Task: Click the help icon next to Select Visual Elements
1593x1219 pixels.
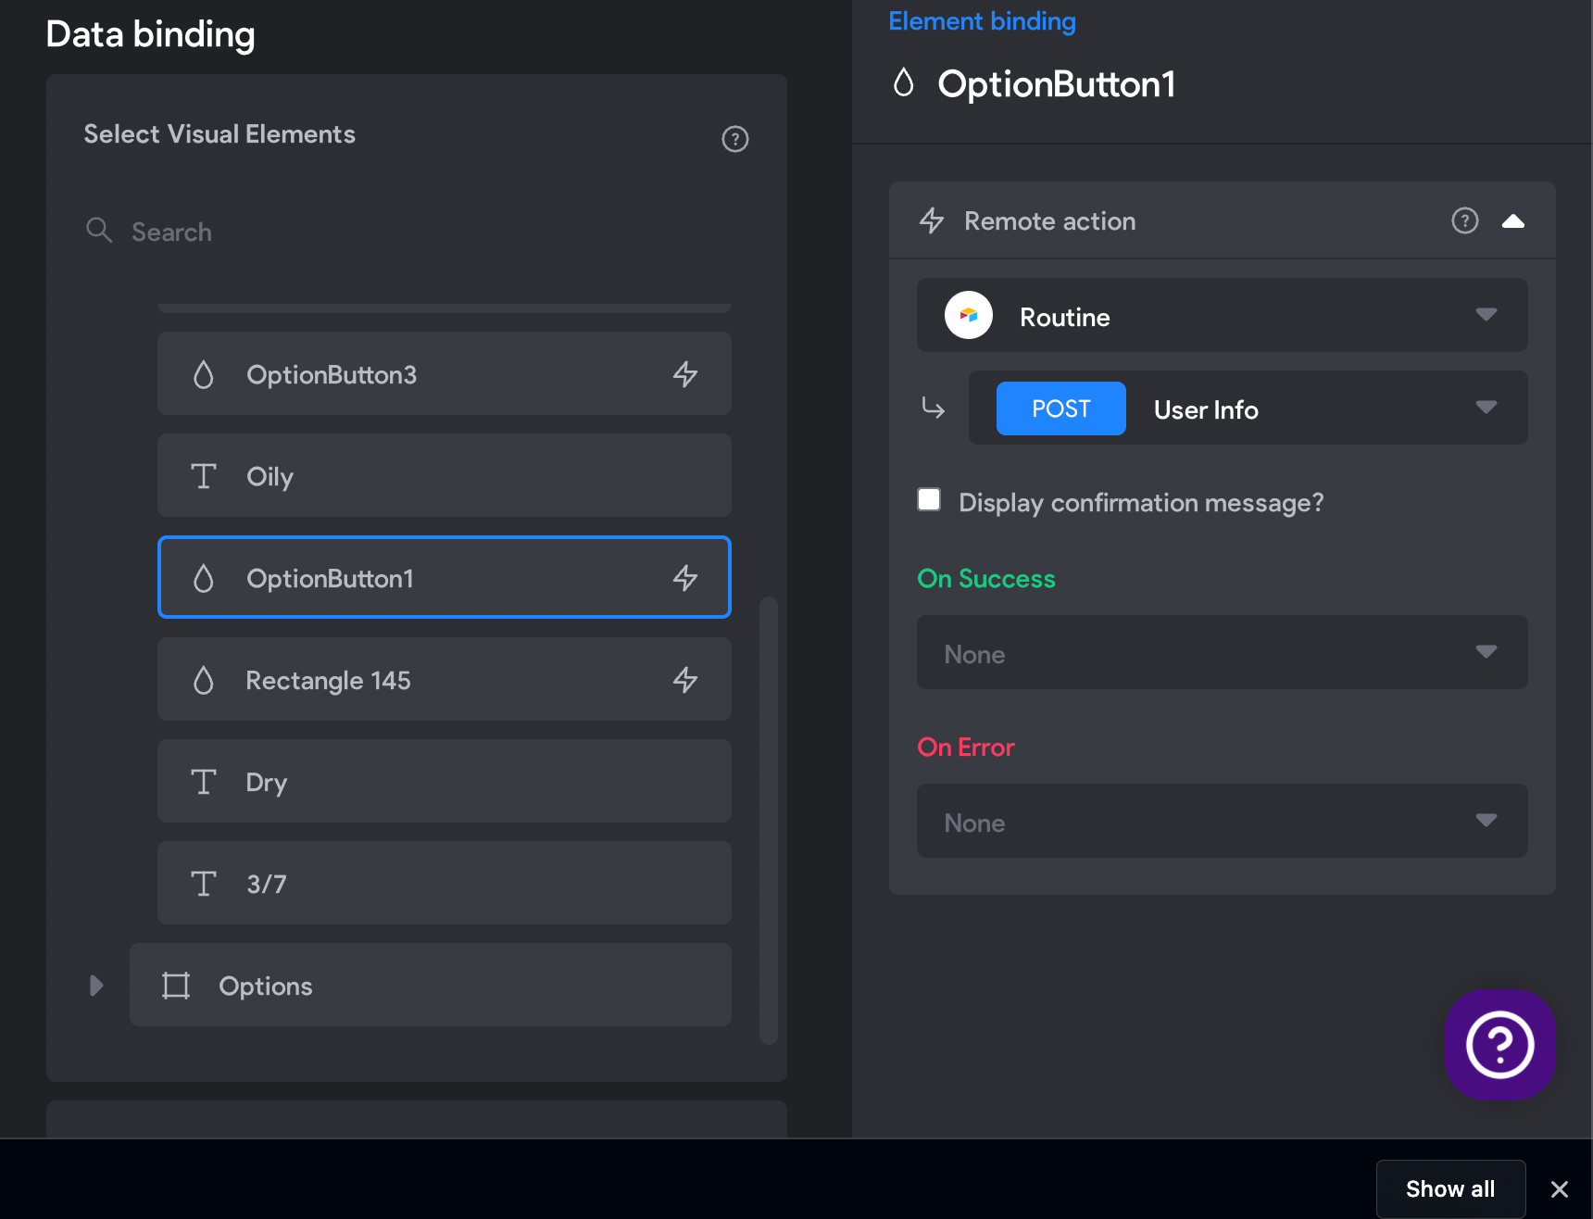Action: [735, 139]
